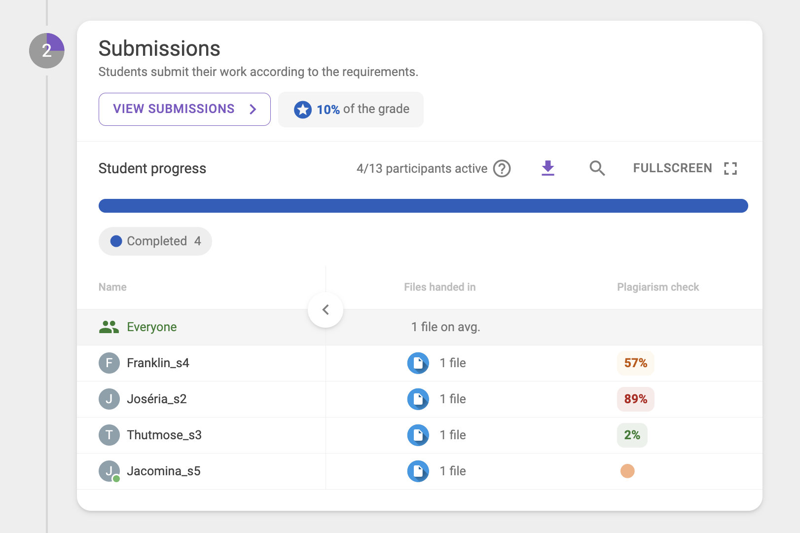Click the Name column header
800x533 pixels.
(112, 287)
